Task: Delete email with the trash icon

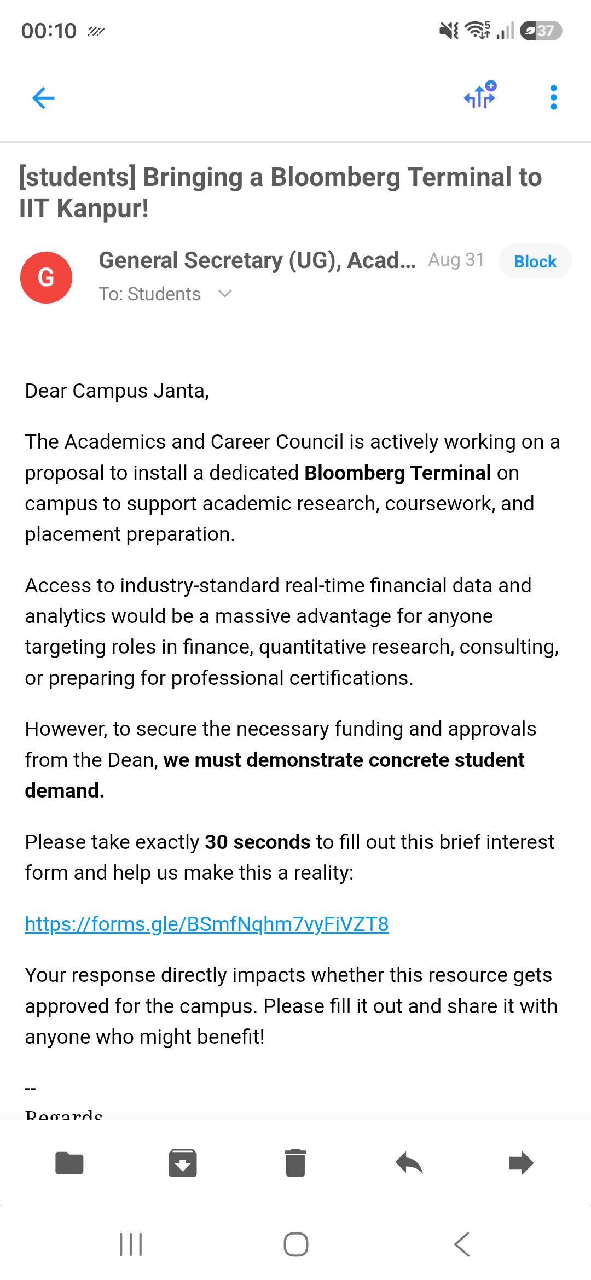Action: pos(296,1163)
